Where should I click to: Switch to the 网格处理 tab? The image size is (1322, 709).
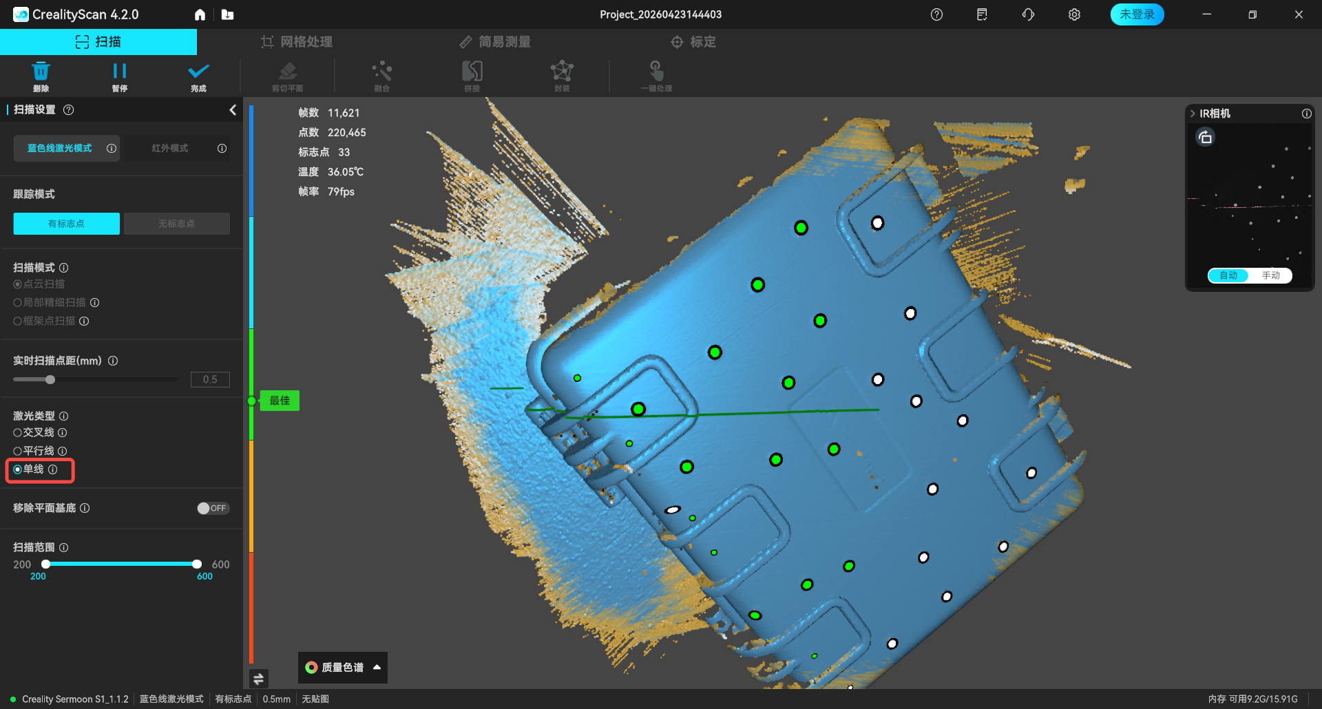coord(297,42)
